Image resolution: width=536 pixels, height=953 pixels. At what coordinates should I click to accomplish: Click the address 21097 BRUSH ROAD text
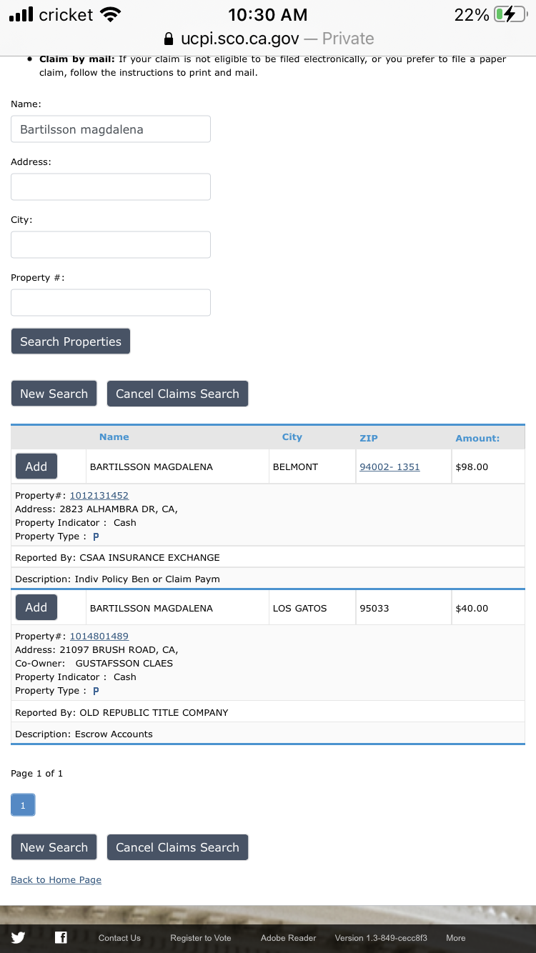tap(96, 649)
